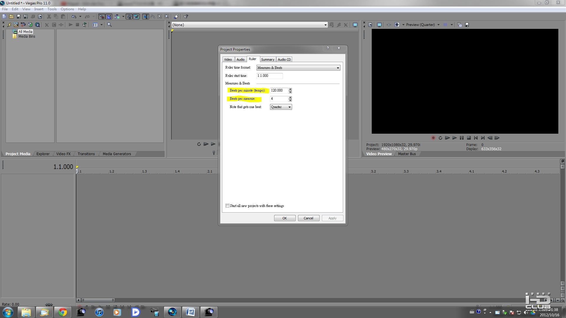Open the Tools menu
This screenshot has height=318, width=566.
click(52, 9)
